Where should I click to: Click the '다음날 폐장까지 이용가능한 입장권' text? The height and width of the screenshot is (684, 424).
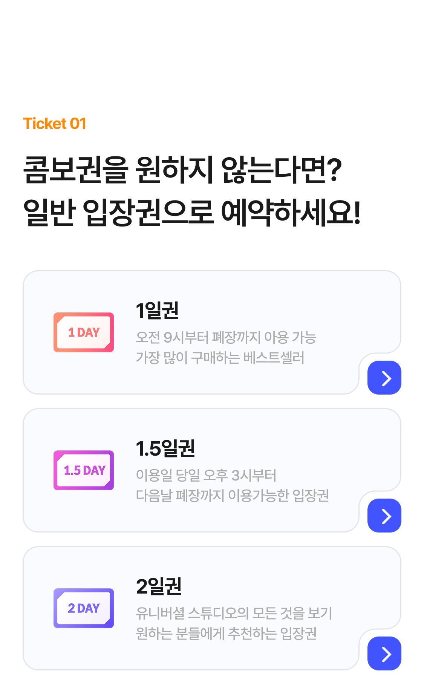(232, 496)
